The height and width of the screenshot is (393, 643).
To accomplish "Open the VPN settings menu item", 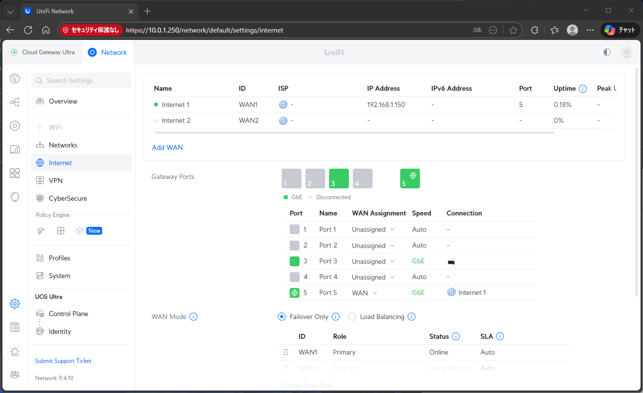I will [56, 180].
